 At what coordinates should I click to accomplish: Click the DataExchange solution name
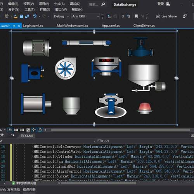125,5
